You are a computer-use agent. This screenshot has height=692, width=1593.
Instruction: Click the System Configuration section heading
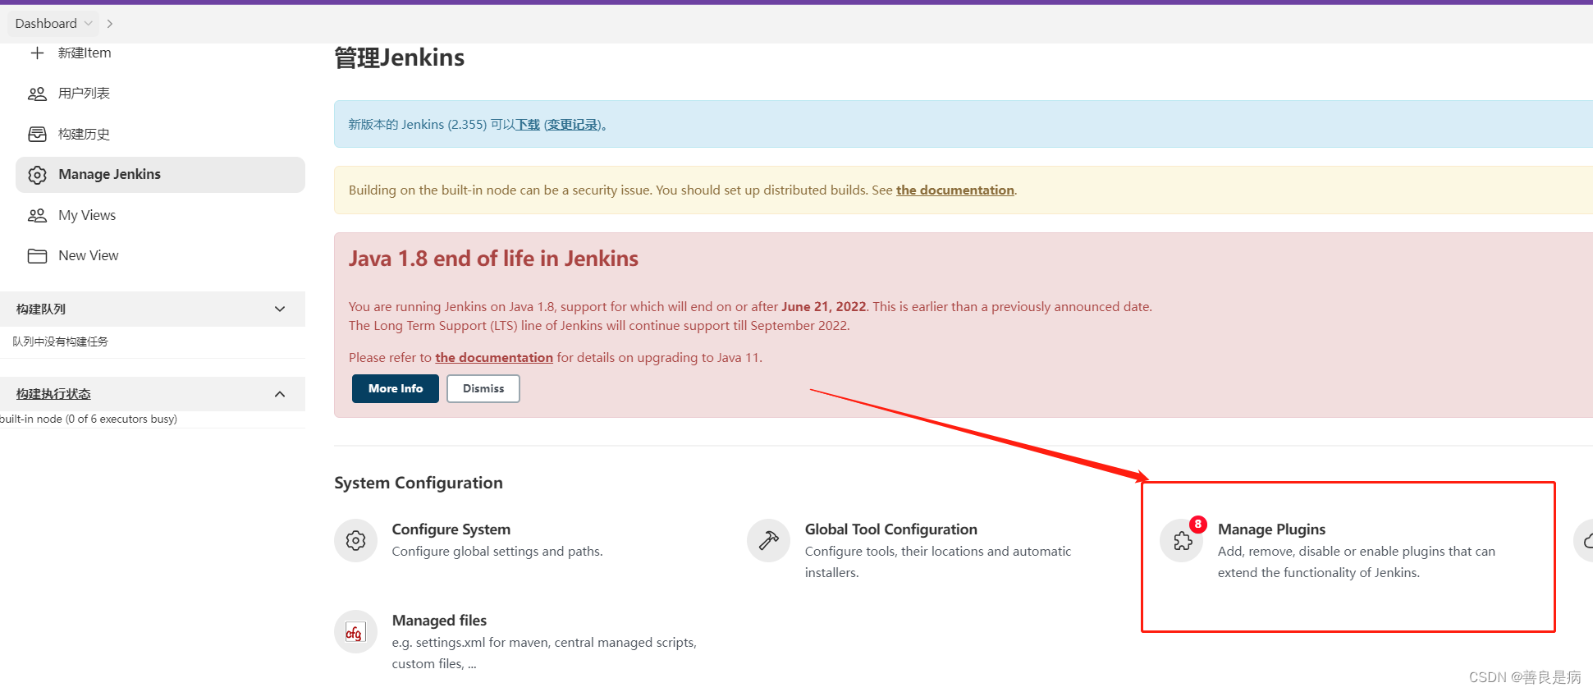pyautogui.click(x=419, y=483)
